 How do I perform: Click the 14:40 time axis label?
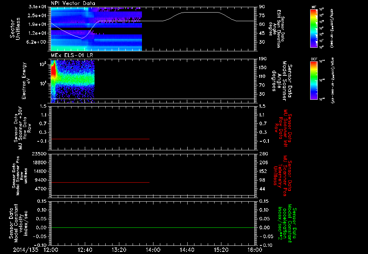(187, 250)
